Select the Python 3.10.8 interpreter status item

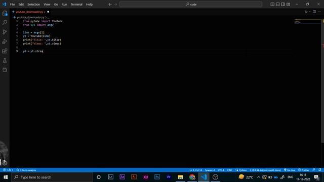[265, 170]
